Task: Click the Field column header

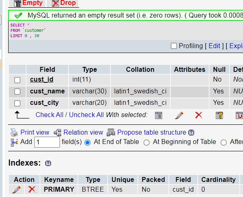Action: coord(47,69)
